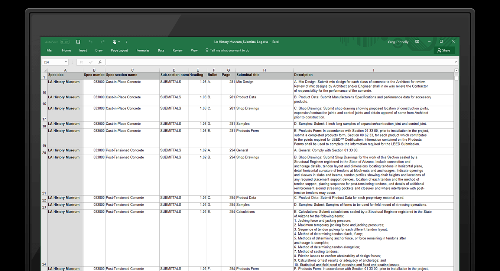Select column C header
The image size is (500, 271).
(133, 70)
